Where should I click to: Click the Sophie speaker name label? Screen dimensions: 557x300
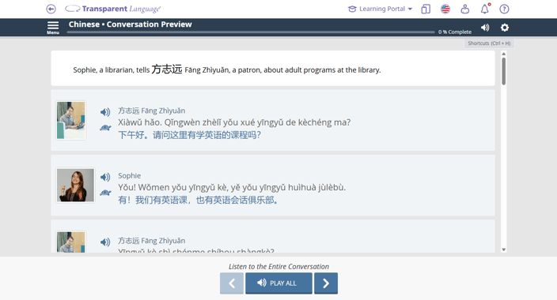(x=129, y=175)
